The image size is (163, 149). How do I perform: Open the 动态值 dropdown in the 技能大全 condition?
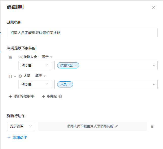pyautogui.click(x=35, y=65)
